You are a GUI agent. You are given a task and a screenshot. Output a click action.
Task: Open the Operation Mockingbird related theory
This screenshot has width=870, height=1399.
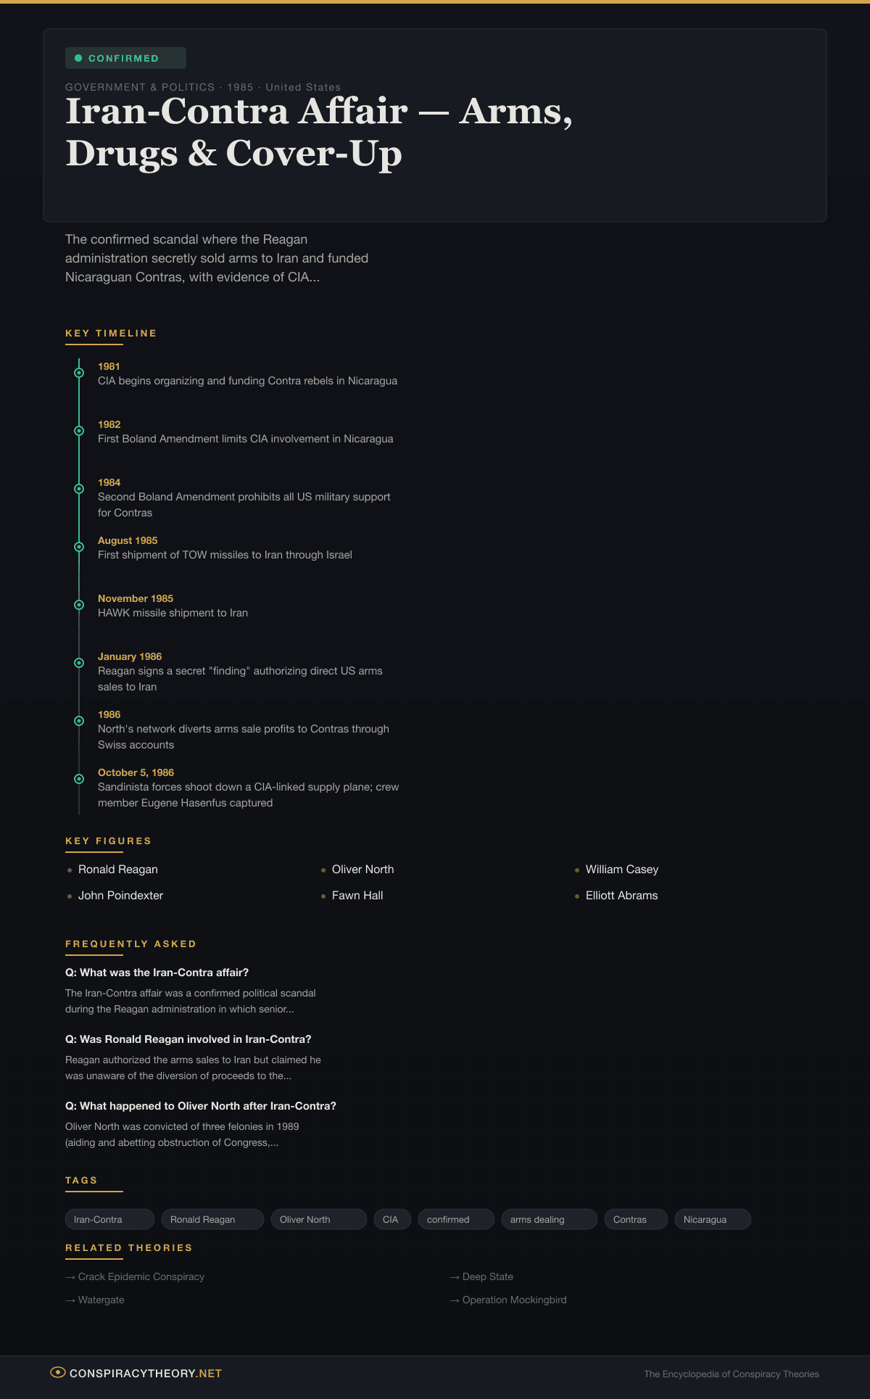pos(514,1300)
